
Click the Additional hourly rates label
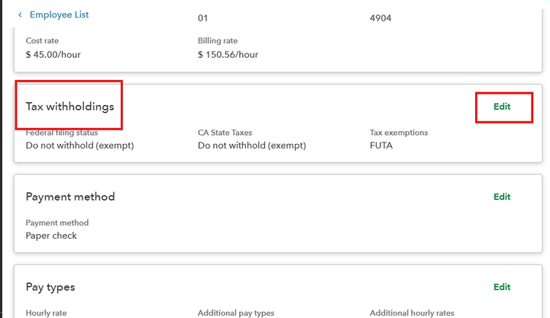pyautogui.click(x=412, y=313)
